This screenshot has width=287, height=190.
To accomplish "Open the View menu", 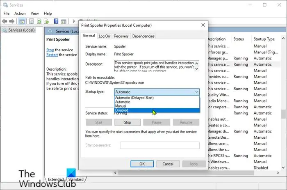I will coord(34,14).
